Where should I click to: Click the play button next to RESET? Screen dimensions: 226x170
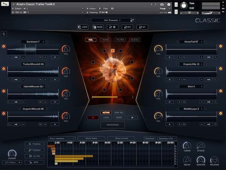pos(132,117)
